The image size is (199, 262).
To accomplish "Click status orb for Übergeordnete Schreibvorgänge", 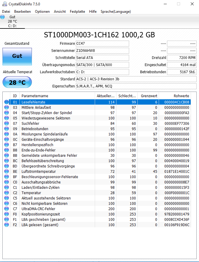I will click(7, 166).
